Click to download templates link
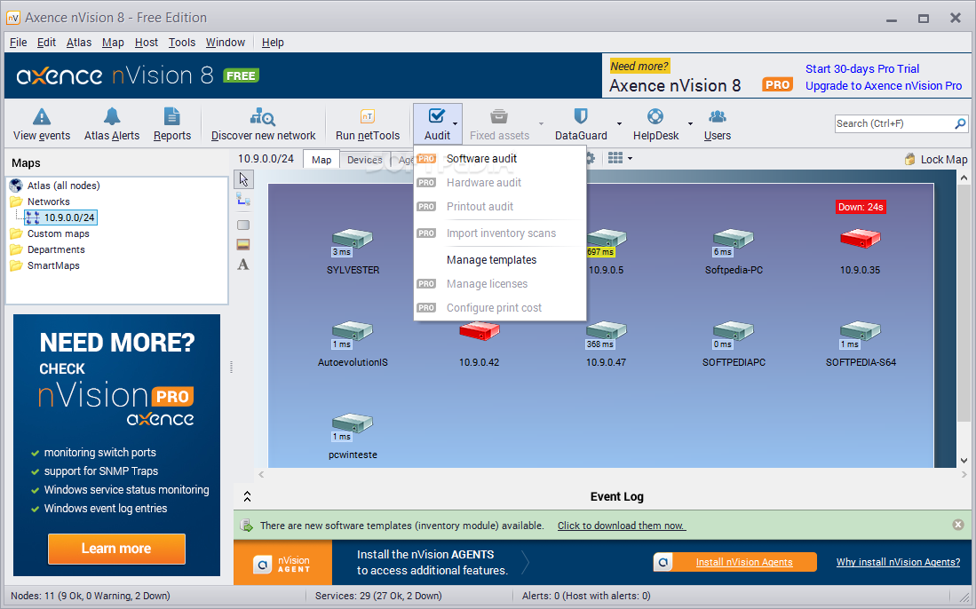Viewport: 976px width, 609px height. pyautogui.click(x=621, y=526)
